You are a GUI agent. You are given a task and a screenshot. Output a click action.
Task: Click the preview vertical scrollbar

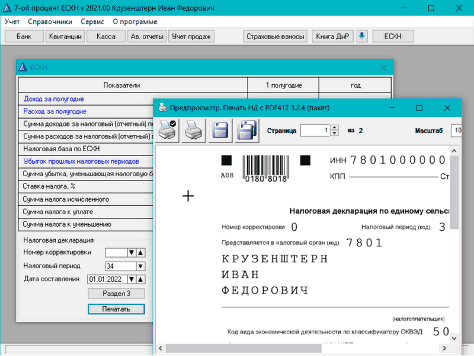coord(454,196)
